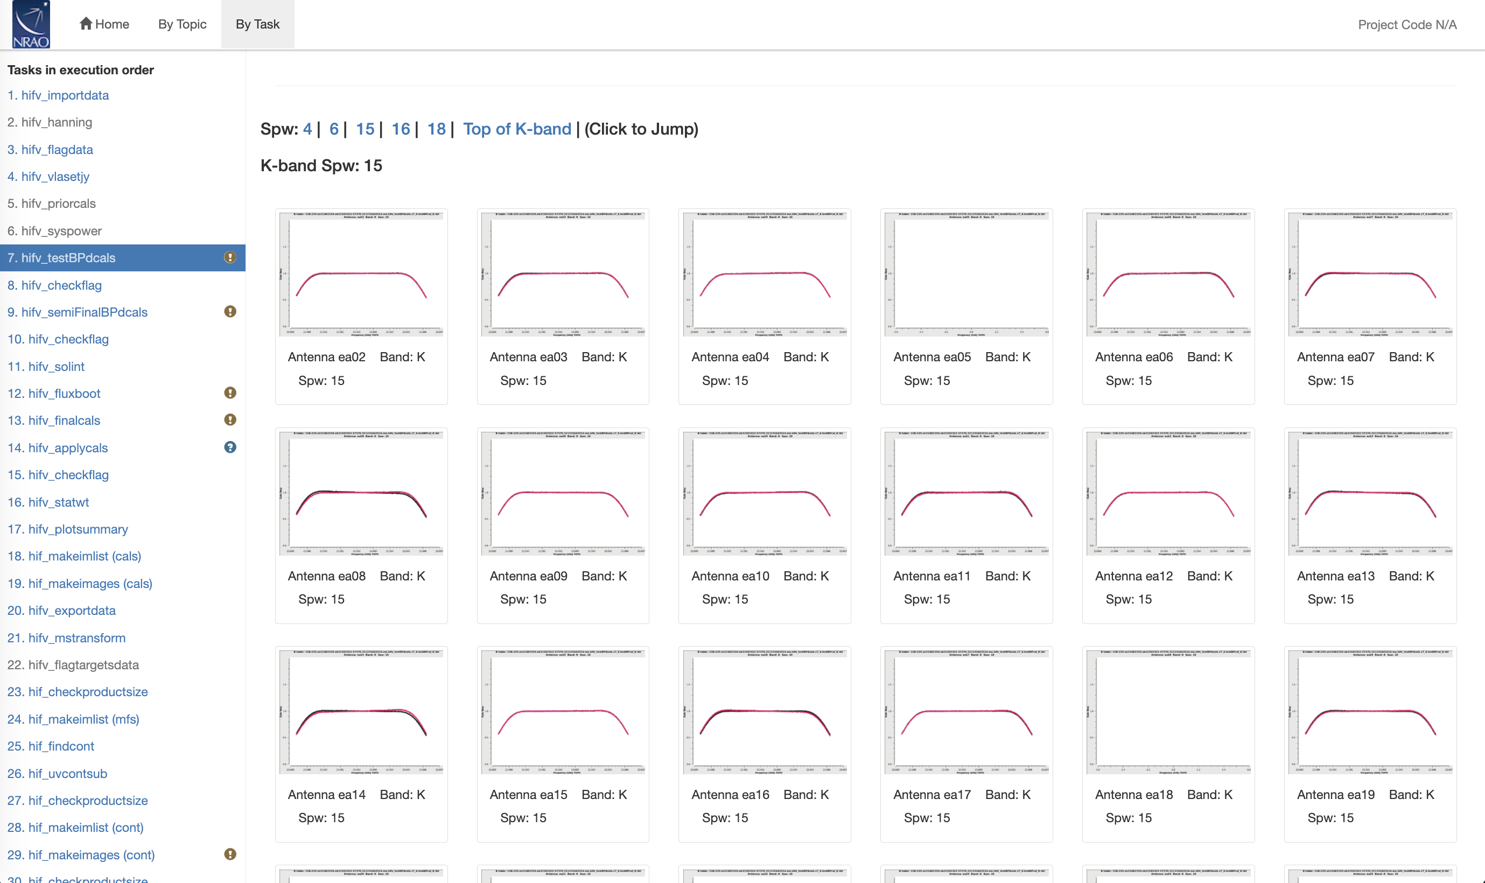Open Antenna ea08 bandpass plot thumbnail
1485x883 pixels.
point(361,493)
